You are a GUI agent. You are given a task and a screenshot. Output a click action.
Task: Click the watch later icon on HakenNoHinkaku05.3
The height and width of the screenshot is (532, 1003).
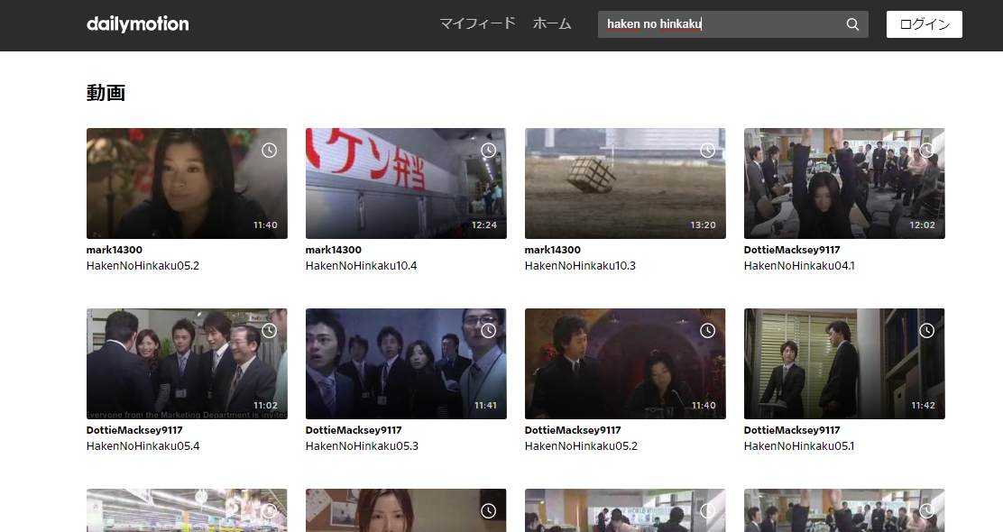pyautogui.click(x=489, y=331)
